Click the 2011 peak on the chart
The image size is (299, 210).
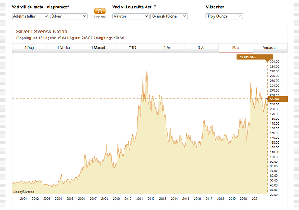tap(143, 68)
